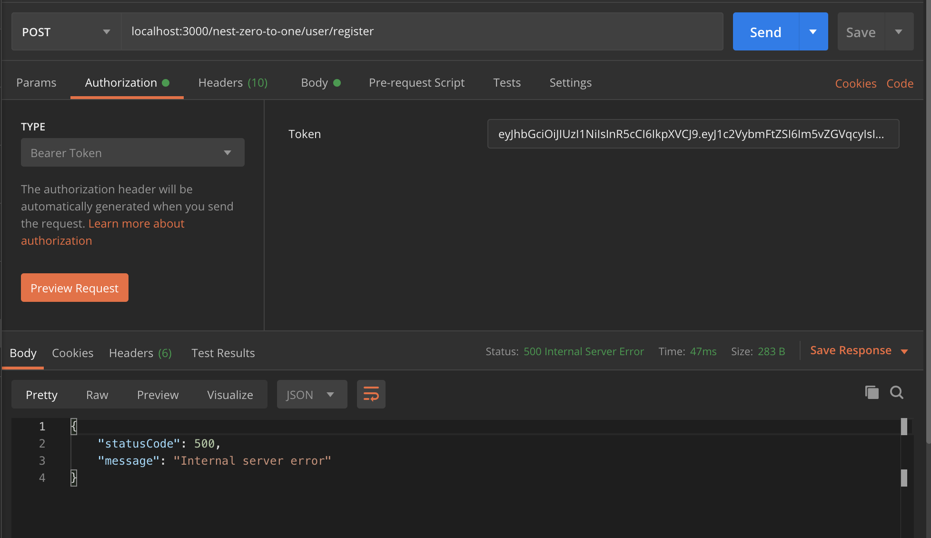This screenshot has width=931, height=538.
Task: Click the request URL address field
Action: tap(422, 31)
